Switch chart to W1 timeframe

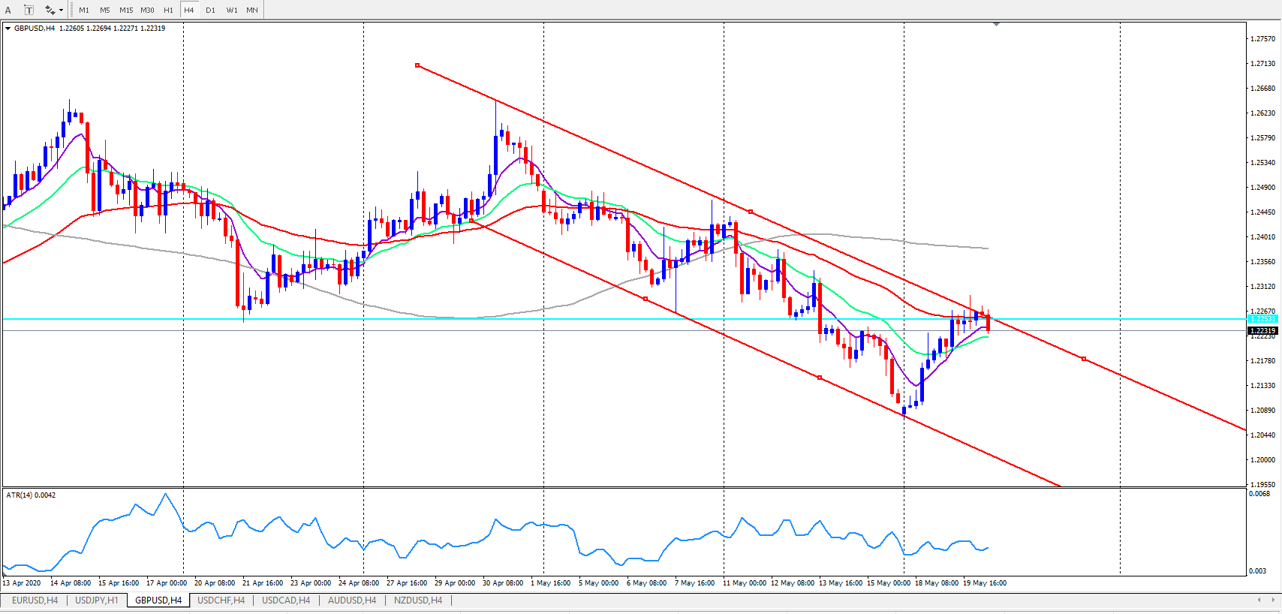tap(232, 10)
